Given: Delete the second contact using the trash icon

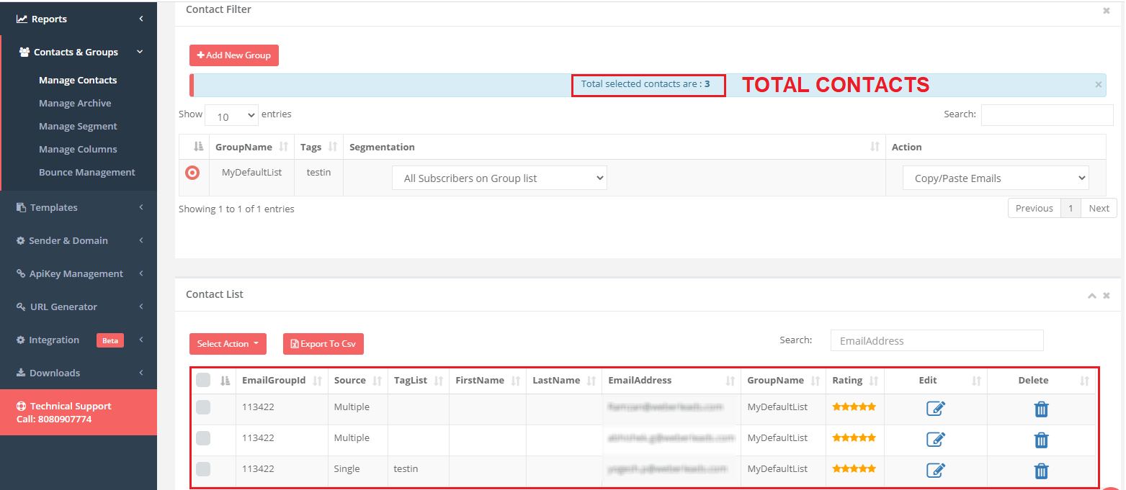Looking at the screenshot, I should click(x=1041, y=440).
